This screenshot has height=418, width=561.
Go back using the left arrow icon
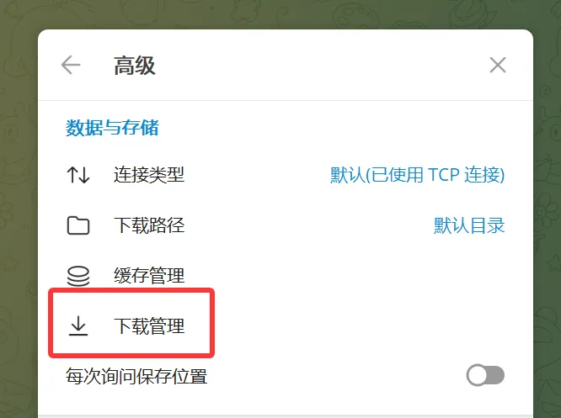click(x=71, y=65)
